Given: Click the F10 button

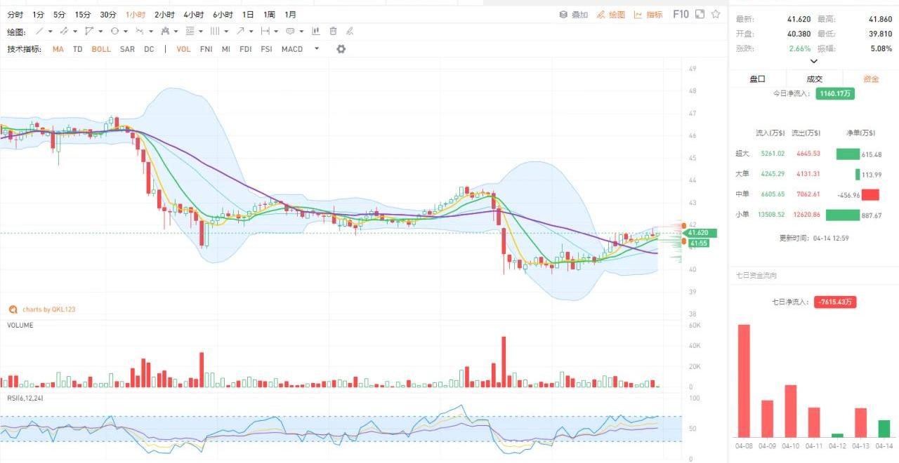Looking at the screenshot, I should (681, 14).
